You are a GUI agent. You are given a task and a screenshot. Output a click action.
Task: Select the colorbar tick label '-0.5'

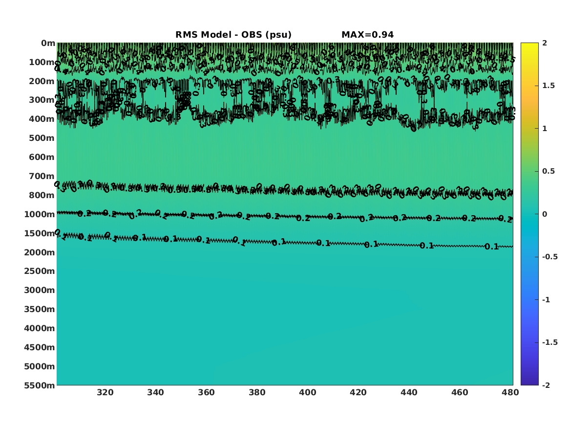point(550,257)
